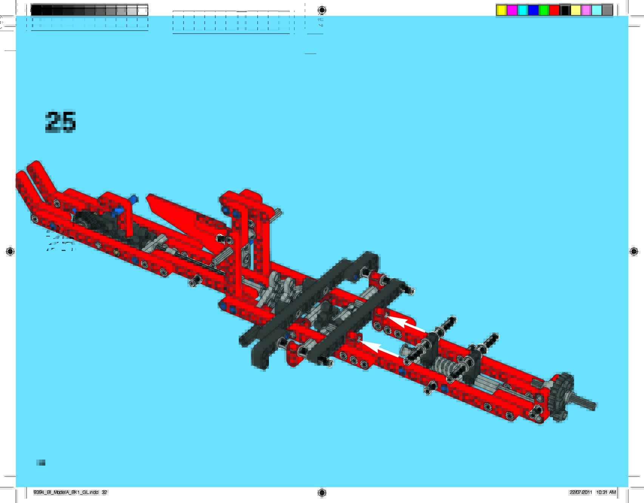Select the yellow swatch in the color bar
This screenshot has width=644, height=503.
(501, 11)
